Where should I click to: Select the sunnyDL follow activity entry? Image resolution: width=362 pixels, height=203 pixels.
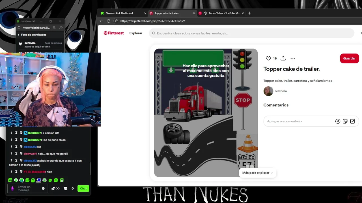[x=40, y=45]
